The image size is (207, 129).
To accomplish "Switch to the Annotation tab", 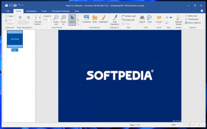I will tap(32, 11).
